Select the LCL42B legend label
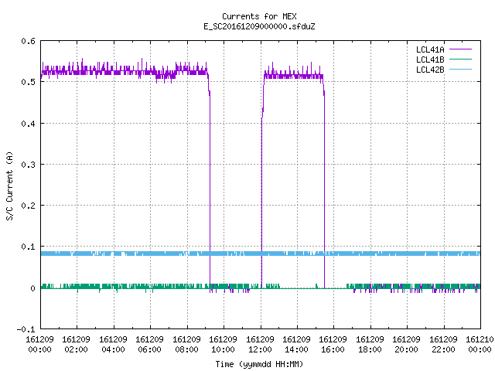This screenshot has width=495, height=371. click(430, 70)
